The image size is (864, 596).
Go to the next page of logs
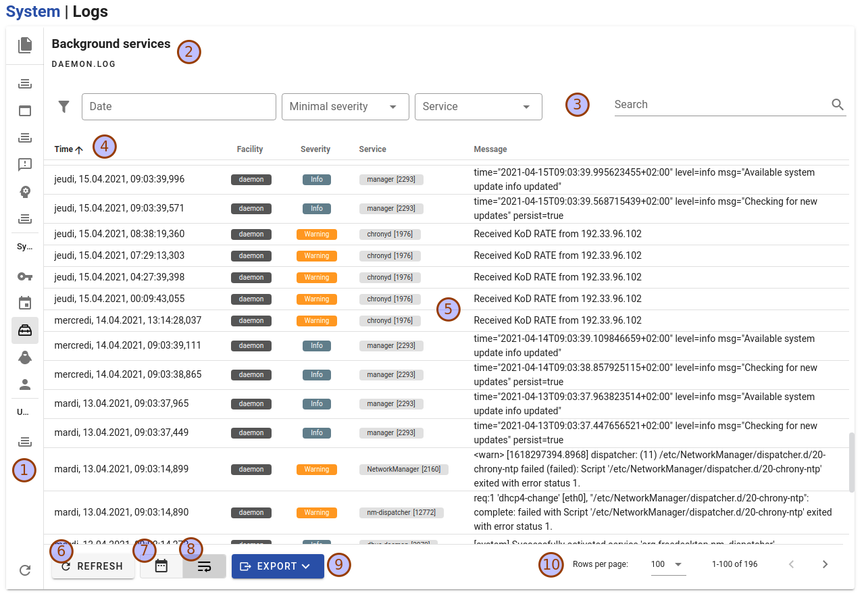point(825,564)
